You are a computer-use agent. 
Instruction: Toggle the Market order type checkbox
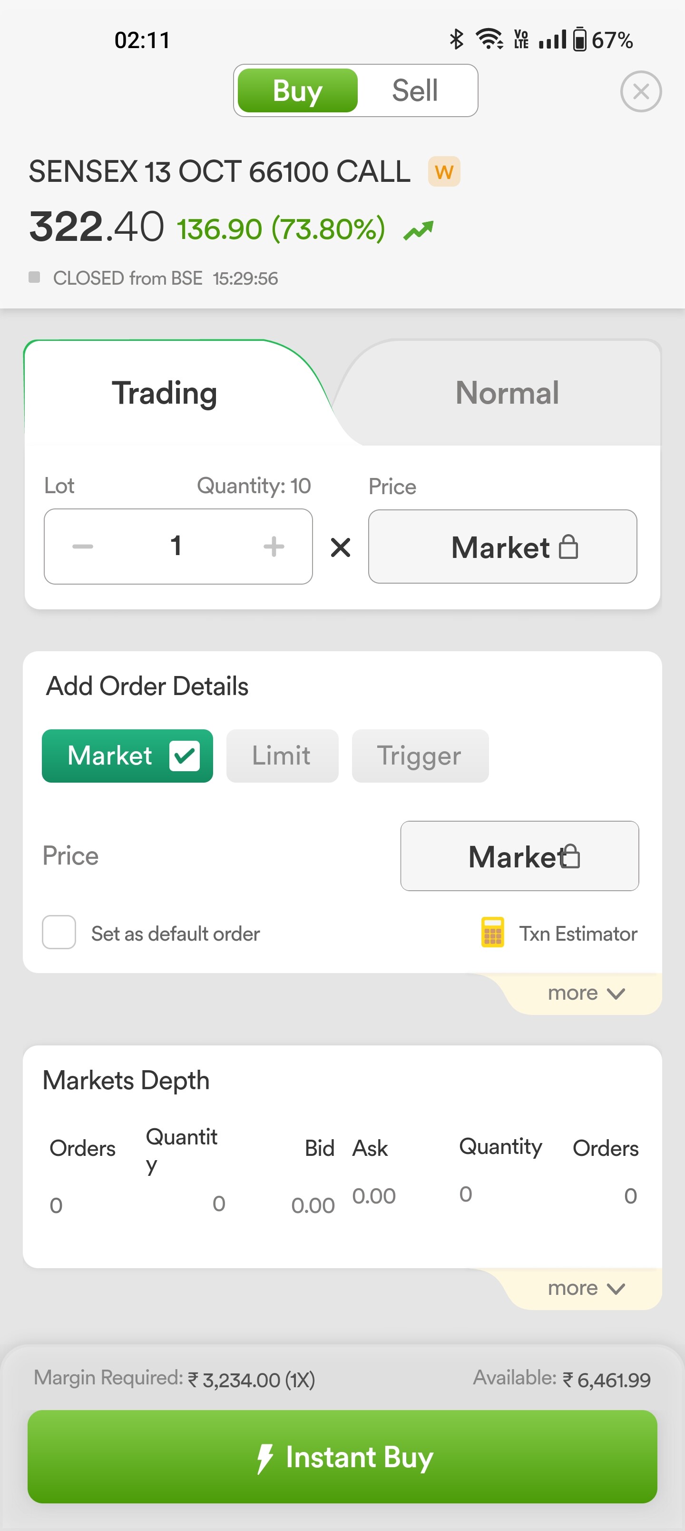tap(184, 756)
